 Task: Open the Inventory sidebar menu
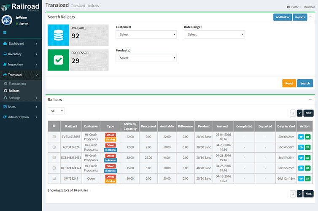pos(15,54)
